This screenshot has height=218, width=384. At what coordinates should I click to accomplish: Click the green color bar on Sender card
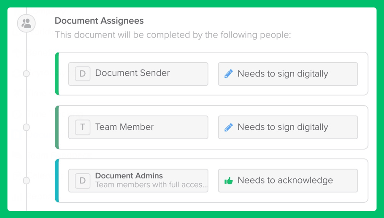(x=57, y=74)
